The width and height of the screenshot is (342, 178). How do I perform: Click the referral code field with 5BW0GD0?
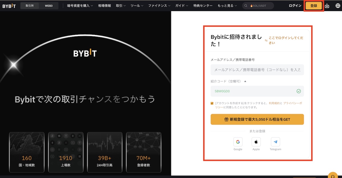[257, 91]
